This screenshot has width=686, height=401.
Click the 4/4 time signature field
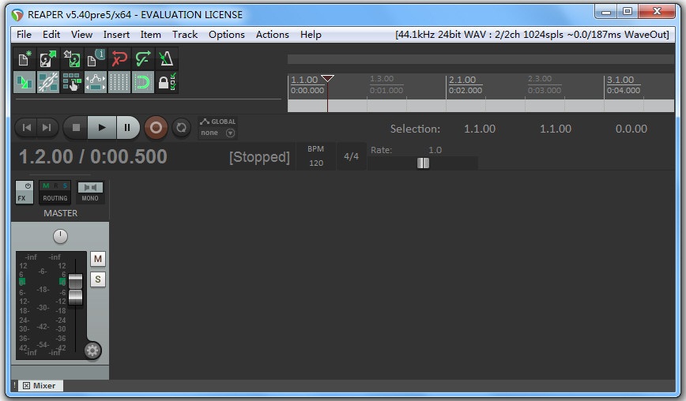click(x=351, y=156)
